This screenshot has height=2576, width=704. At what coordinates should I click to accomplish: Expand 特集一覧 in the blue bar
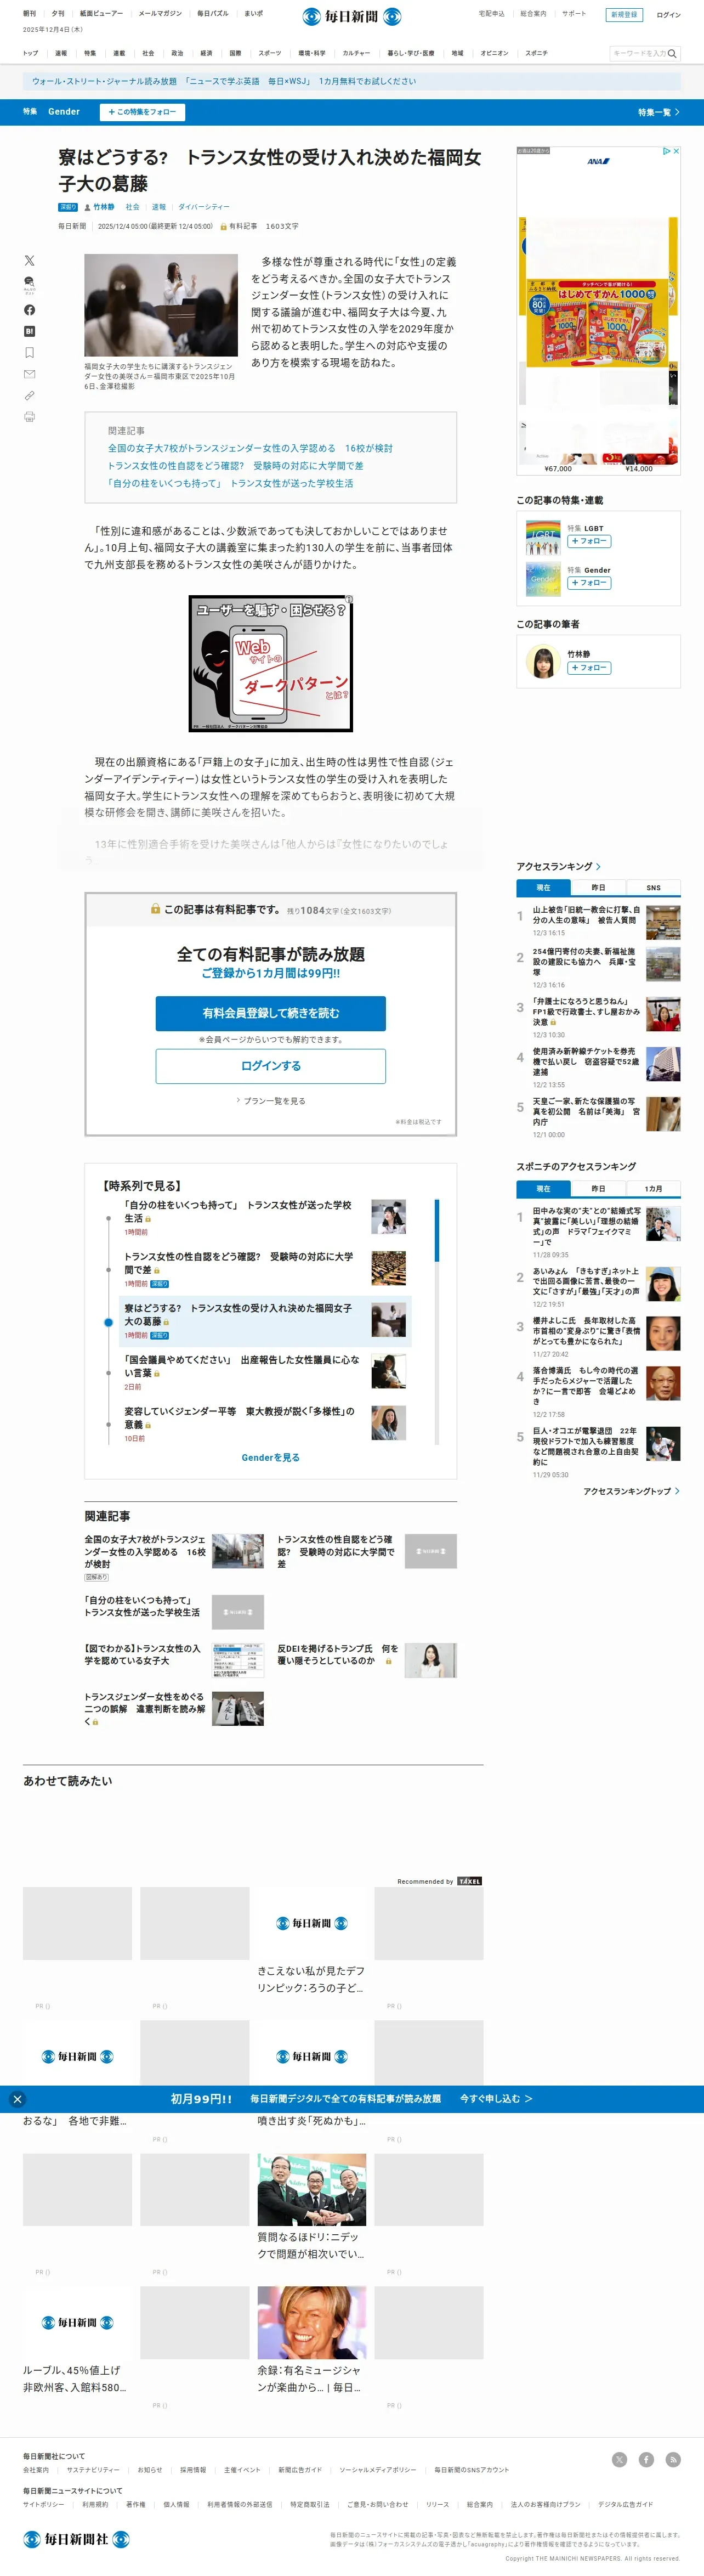click(x=659, y=112)
